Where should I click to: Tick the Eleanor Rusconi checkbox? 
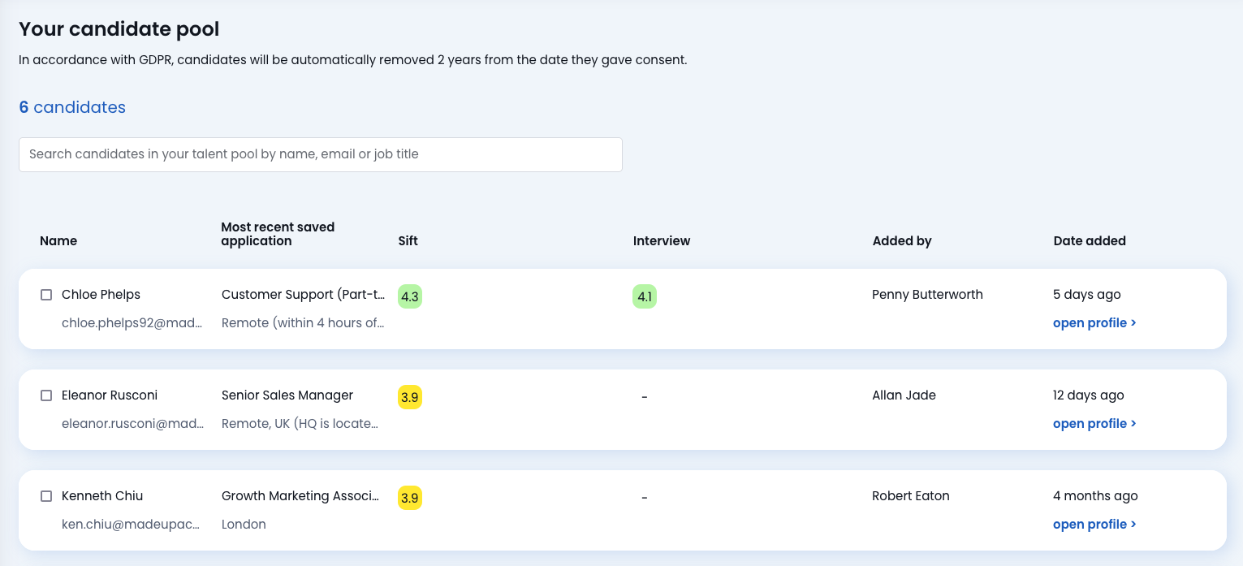click(46, 395)
